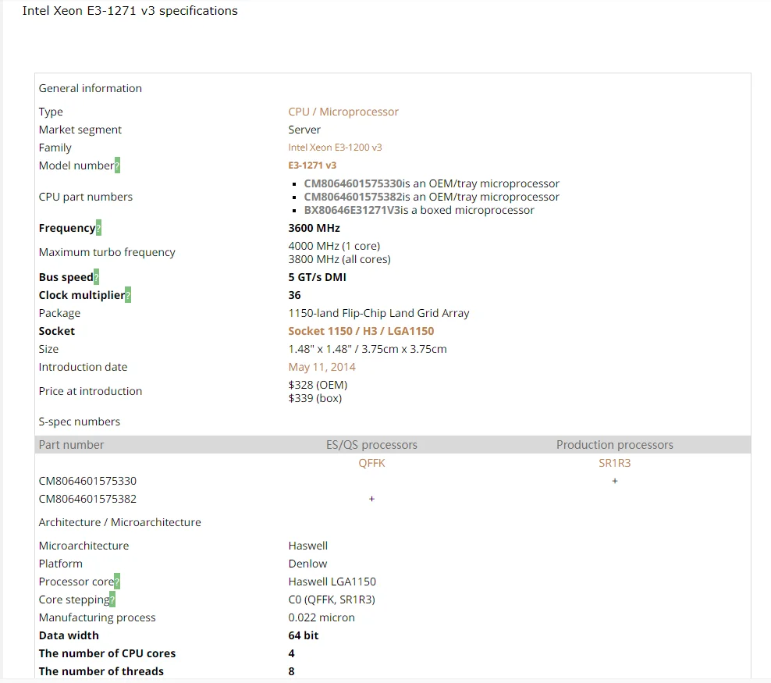The image size is (771, 683).
Task: Click the May 11, 2014 introduction date link
Action: point(322,367)
